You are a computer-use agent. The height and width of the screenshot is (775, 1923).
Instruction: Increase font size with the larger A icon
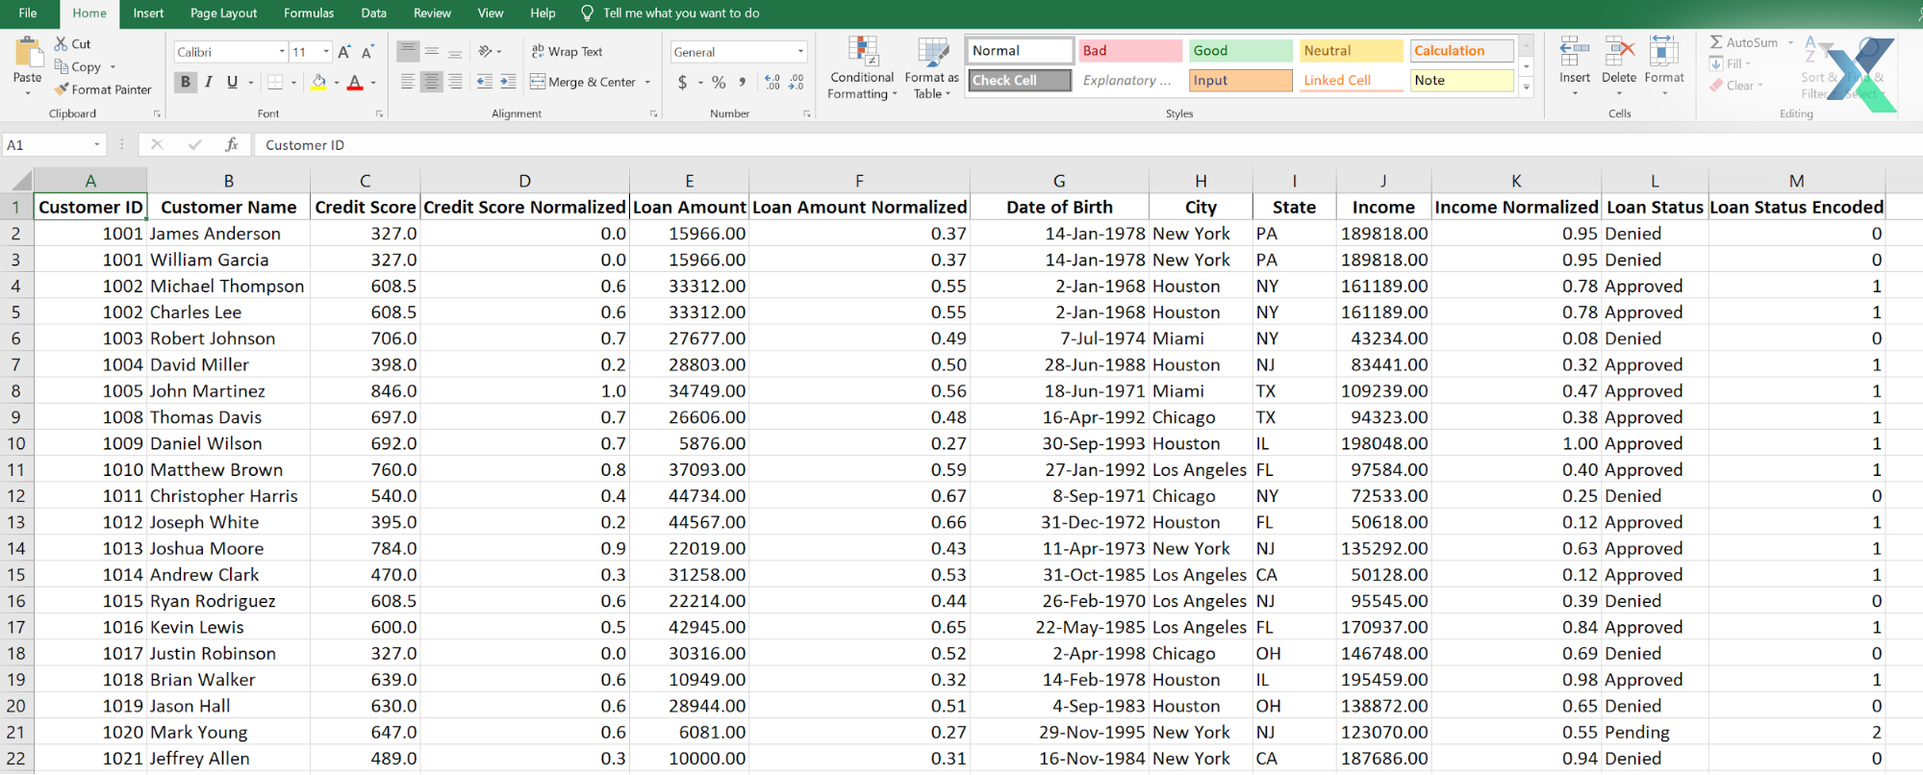[344, 52]
